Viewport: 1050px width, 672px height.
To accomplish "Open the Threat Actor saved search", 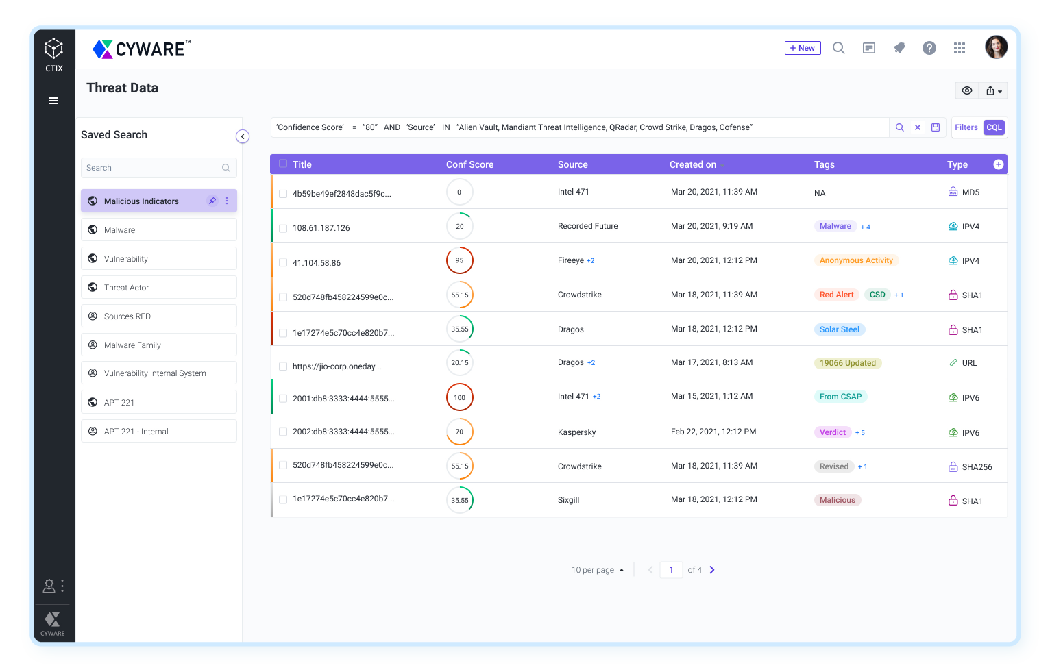I will pyautogui.click(x=159, y=288).
